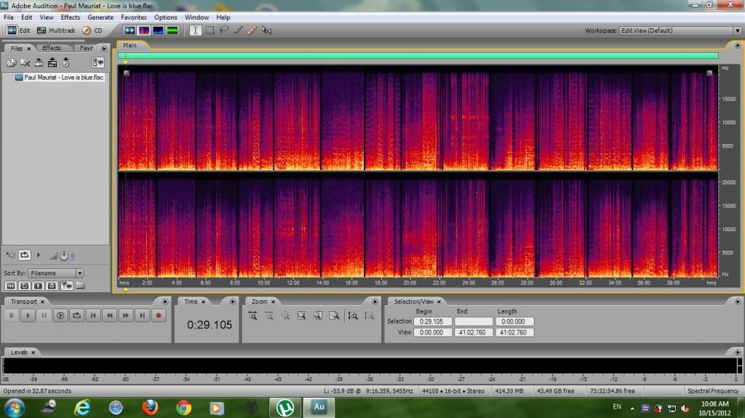The height and width of the screenshot is (418, 745).
Task: Click Zoom to Selection icon
Action: coord(301,316)
